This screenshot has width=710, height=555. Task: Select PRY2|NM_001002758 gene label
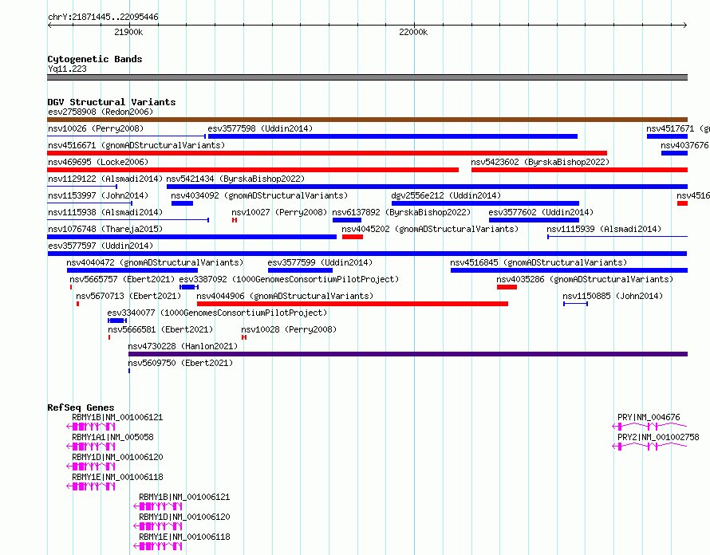(658, 437)
